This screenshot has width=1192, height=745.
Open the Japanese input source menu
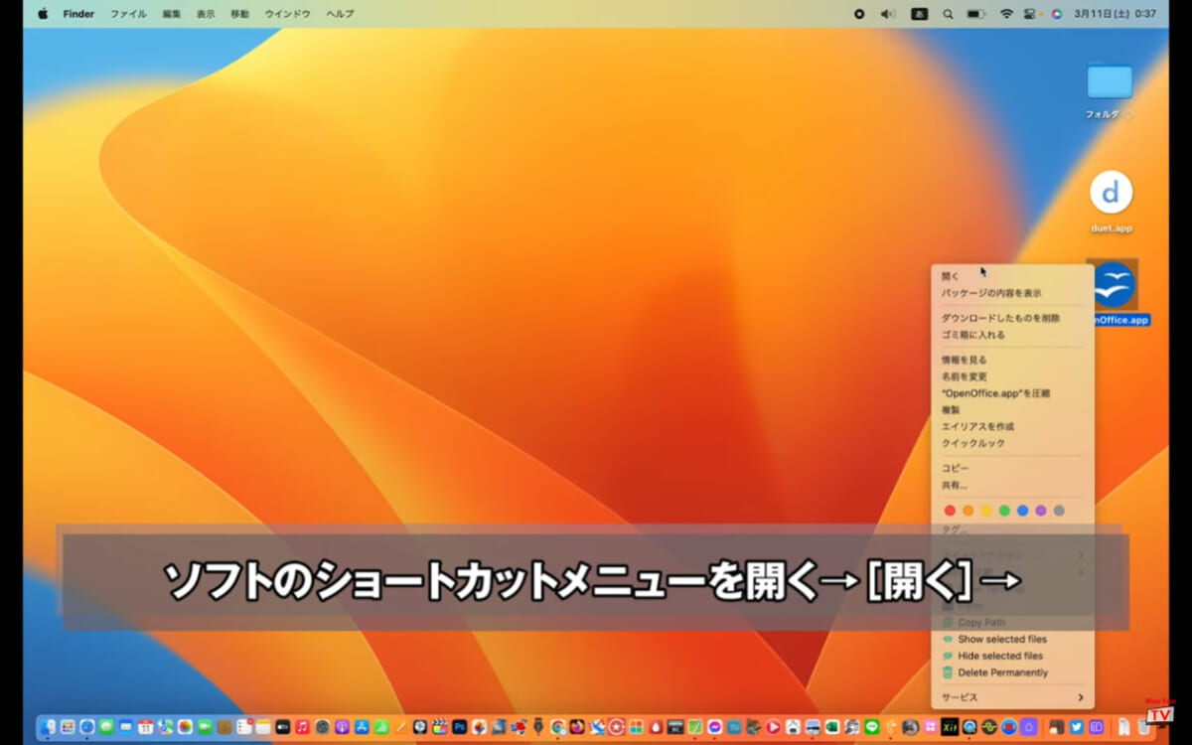[919, 14]
